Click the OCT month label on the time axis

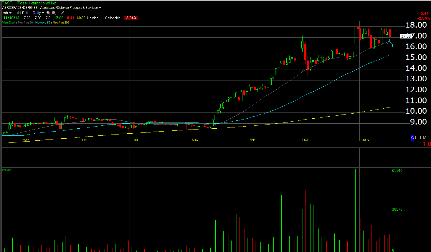click(306, 140)
